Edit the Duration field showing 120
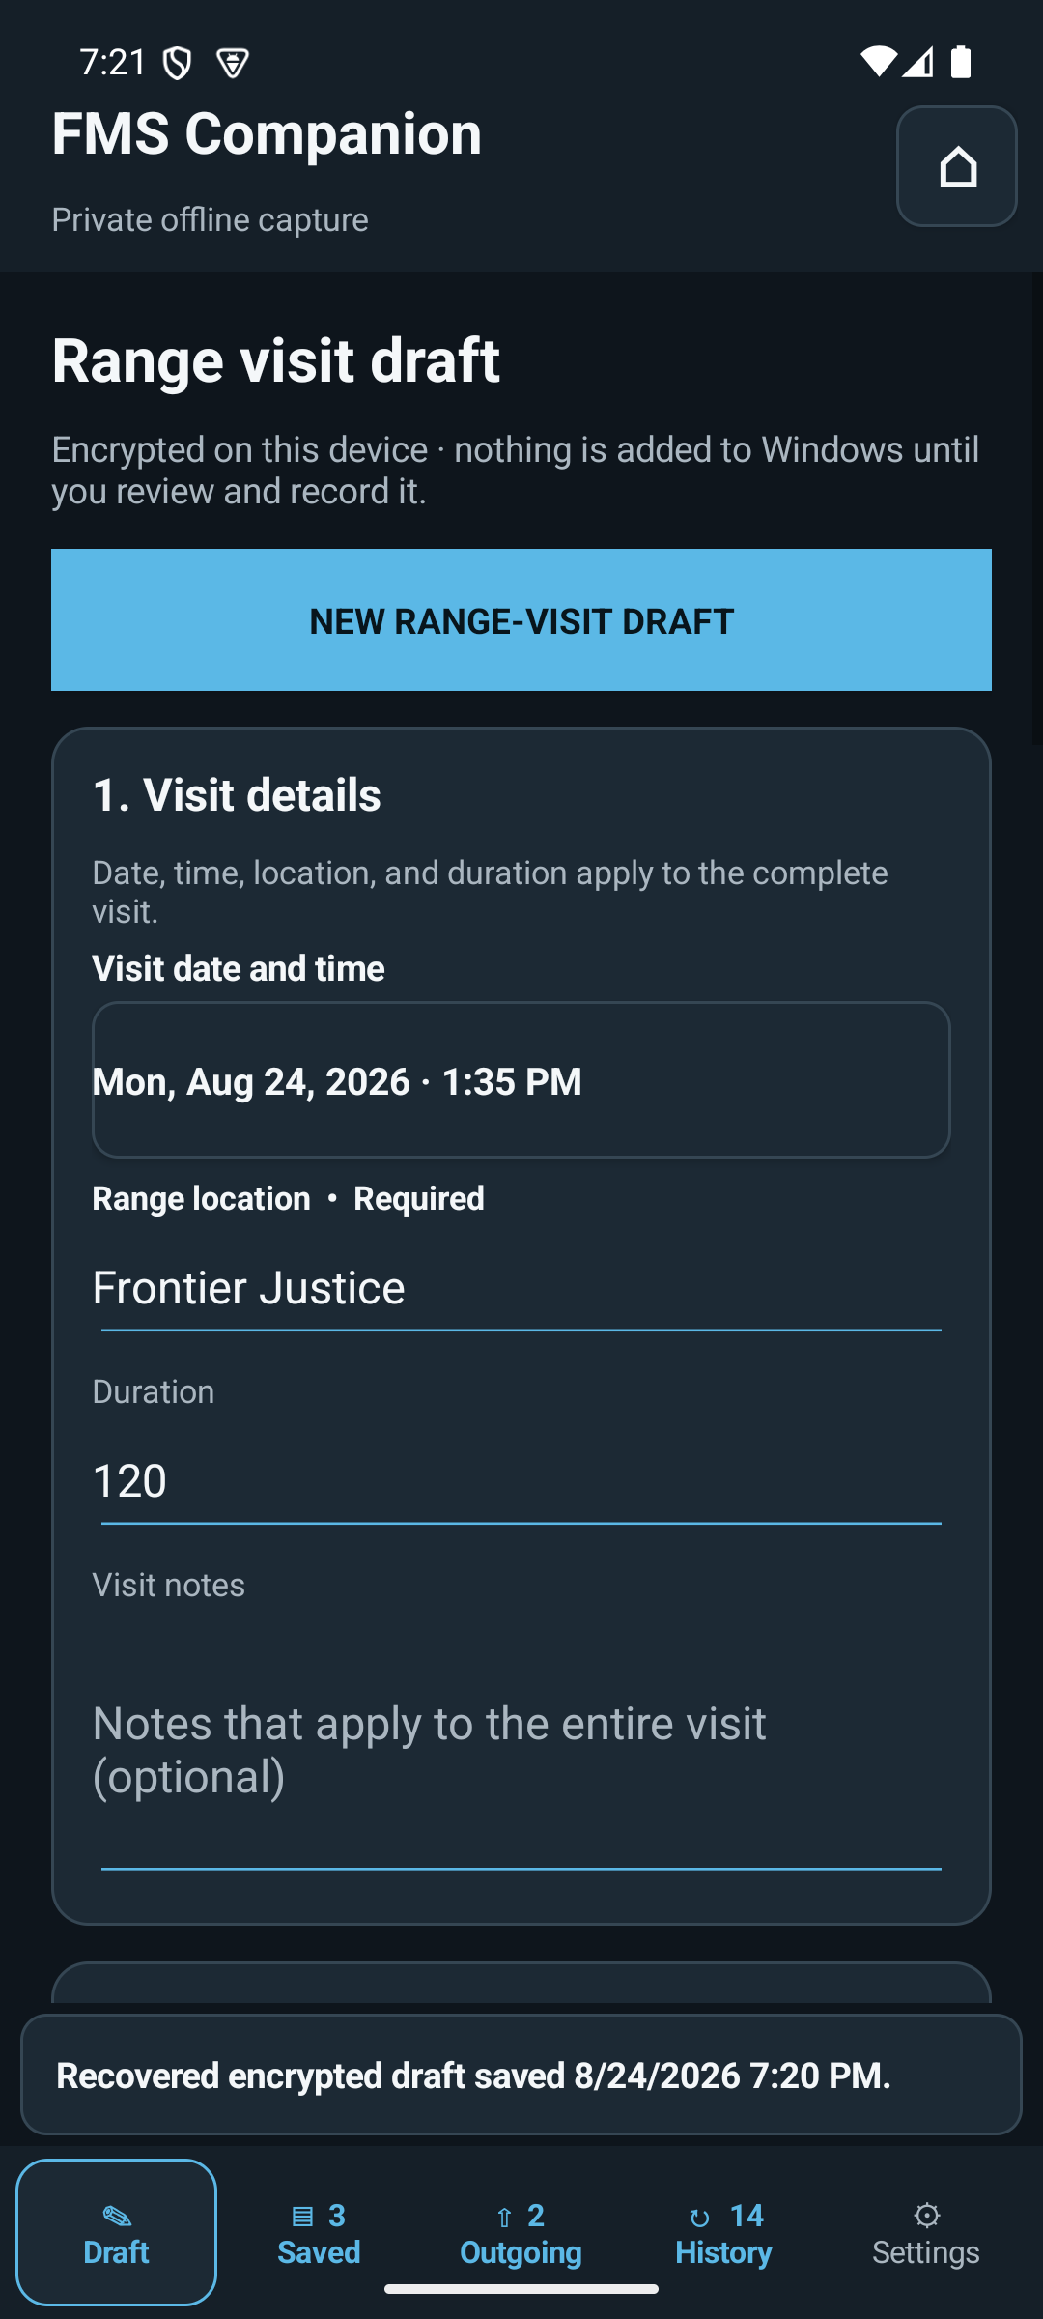Viewport: 1043px width, 2319px height. coord(521,1481)
